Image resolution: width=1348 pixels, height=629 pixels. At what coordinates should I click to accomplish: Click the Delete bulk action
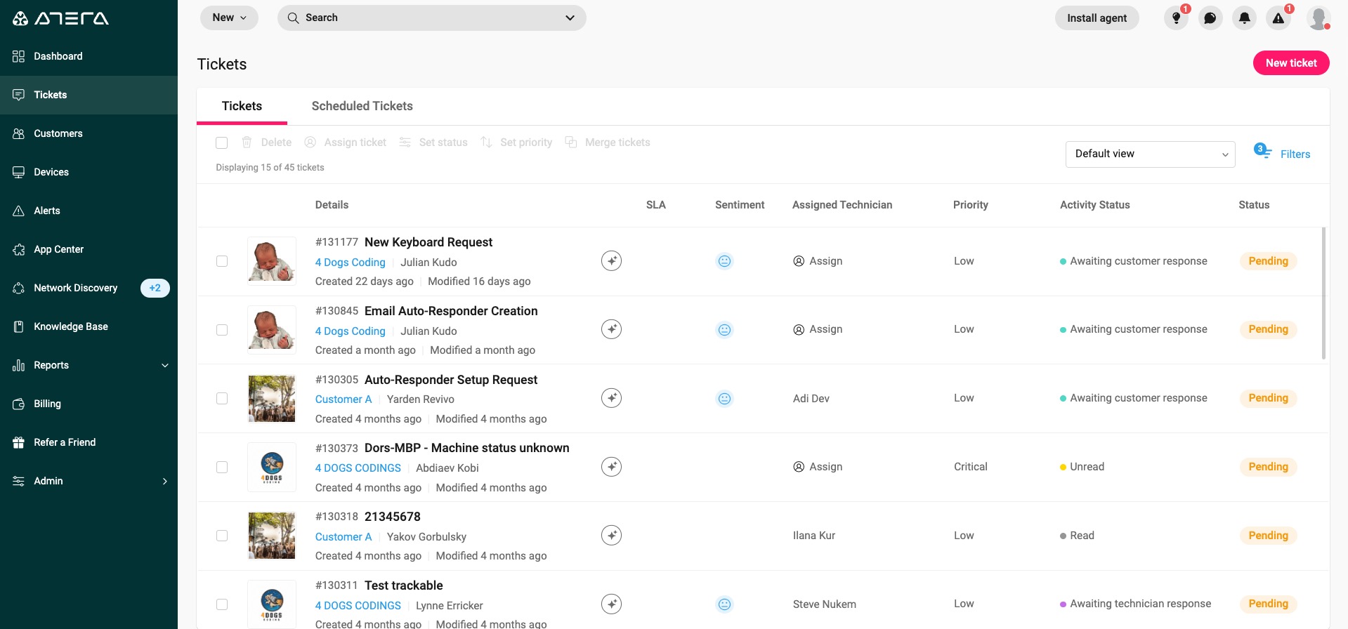267,143
